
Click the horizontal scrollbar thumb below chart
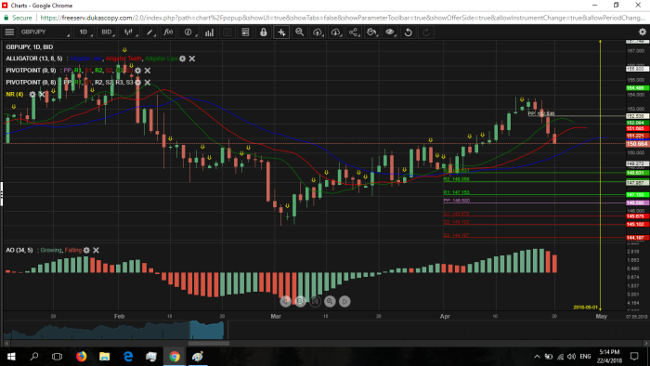tap(209, 343)
